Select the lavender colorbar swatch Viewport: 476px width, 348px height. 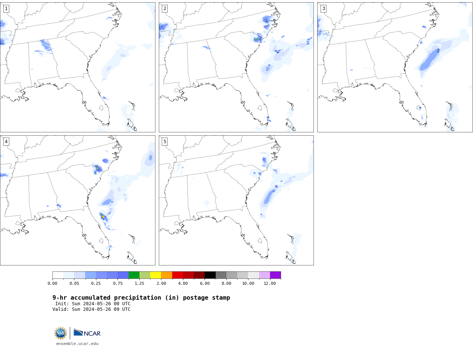coord(264,275)
